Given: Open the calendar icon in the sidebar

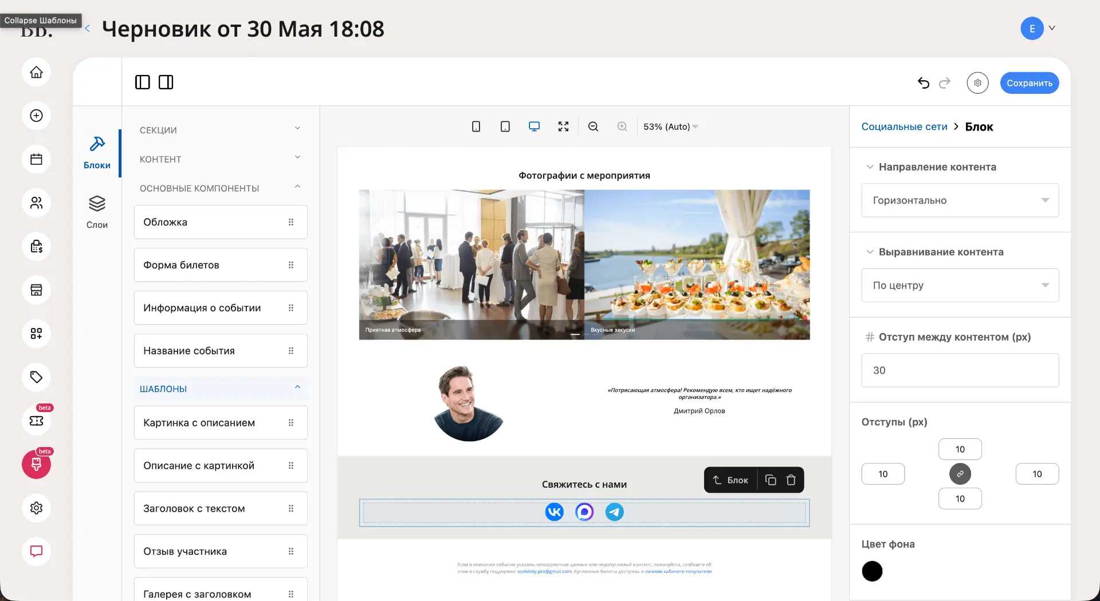Looking at the screenshot, I should pyautogui.click(x=36, y=159).
